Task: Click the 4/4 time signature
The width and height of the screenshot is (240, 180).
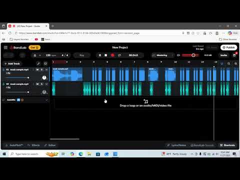Action: click(x=65, y=55)
